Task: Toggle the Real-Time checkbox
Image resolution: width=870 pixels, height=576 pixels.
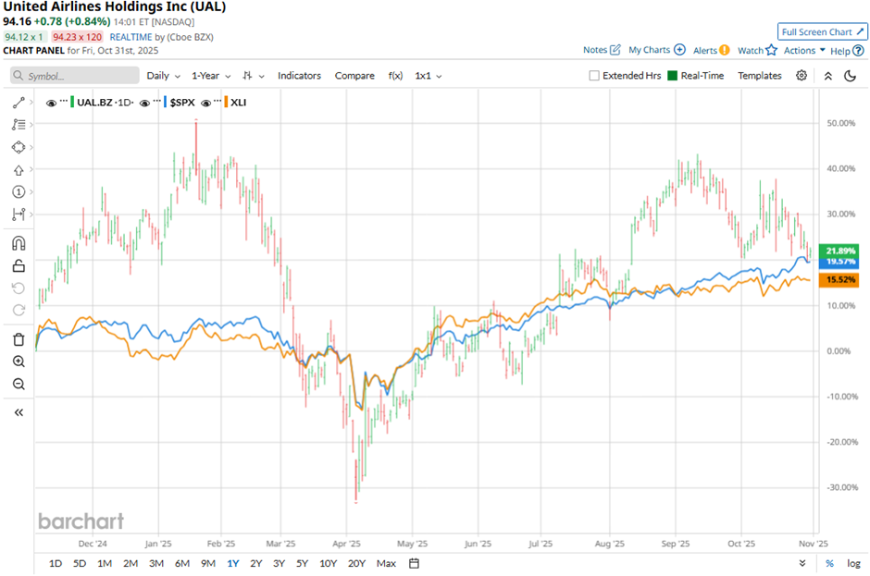Action: (673, 76)
